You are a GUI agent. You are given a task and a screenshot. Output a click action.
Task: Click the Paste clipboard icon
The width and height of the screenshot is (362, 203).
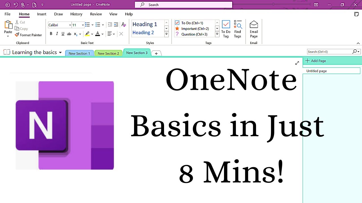pos(8,25)
